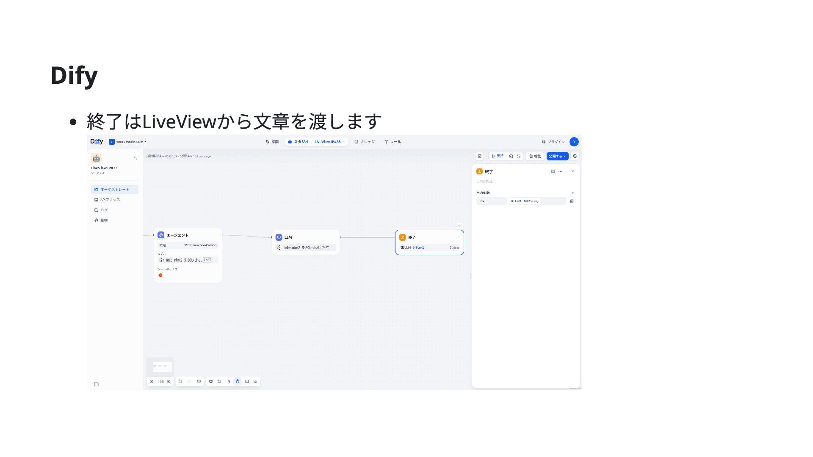
Task: Click the 機能 (Features) button
Action: [x=535, y=156]
